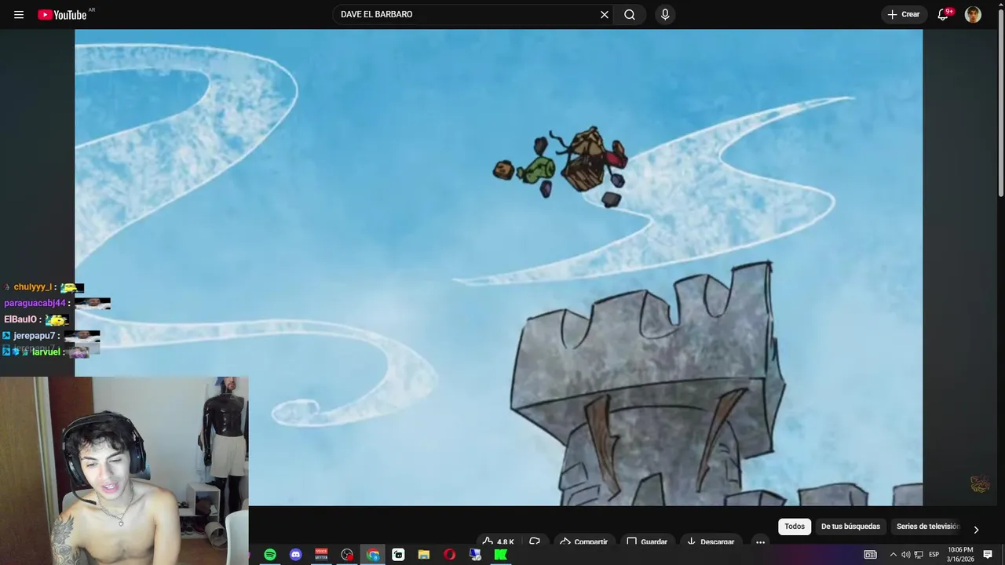Click the chat username jerepapu7
This screenshot has width=1005, height=565.
coord(35,336)
